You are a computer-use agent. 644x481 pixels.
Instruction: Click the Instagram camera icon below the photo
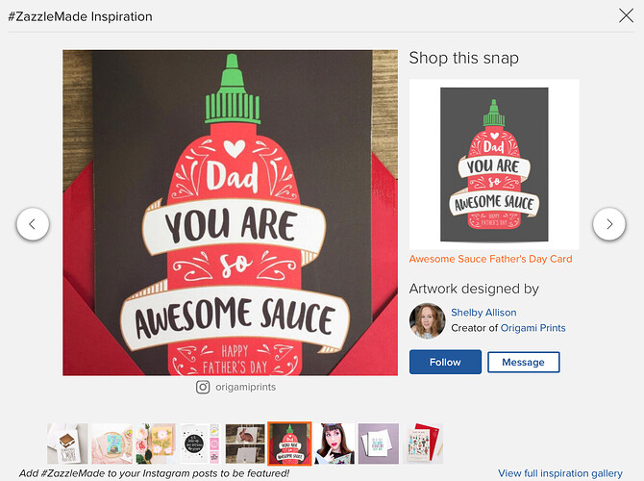click(x=203, y=387)
